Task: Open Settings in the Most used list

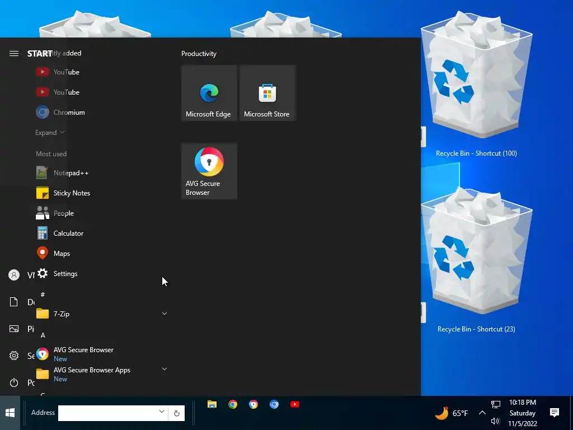Action: pyautogui.click(x=57, y=273)
